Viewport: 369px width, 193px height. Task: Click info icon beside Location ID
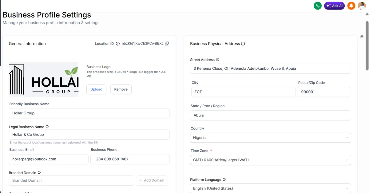(x=117, y=44)
